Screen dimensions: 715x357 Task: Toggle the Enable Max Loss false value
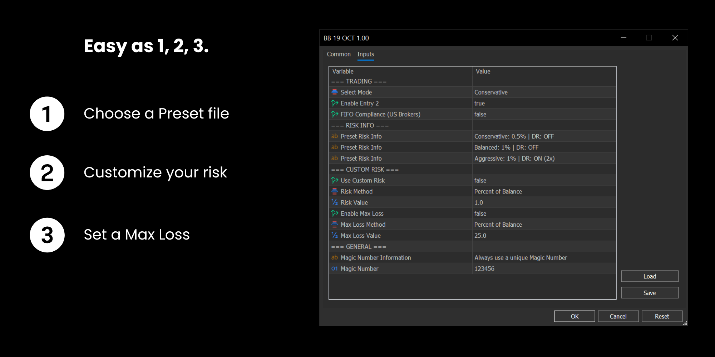tap(480, 214)
